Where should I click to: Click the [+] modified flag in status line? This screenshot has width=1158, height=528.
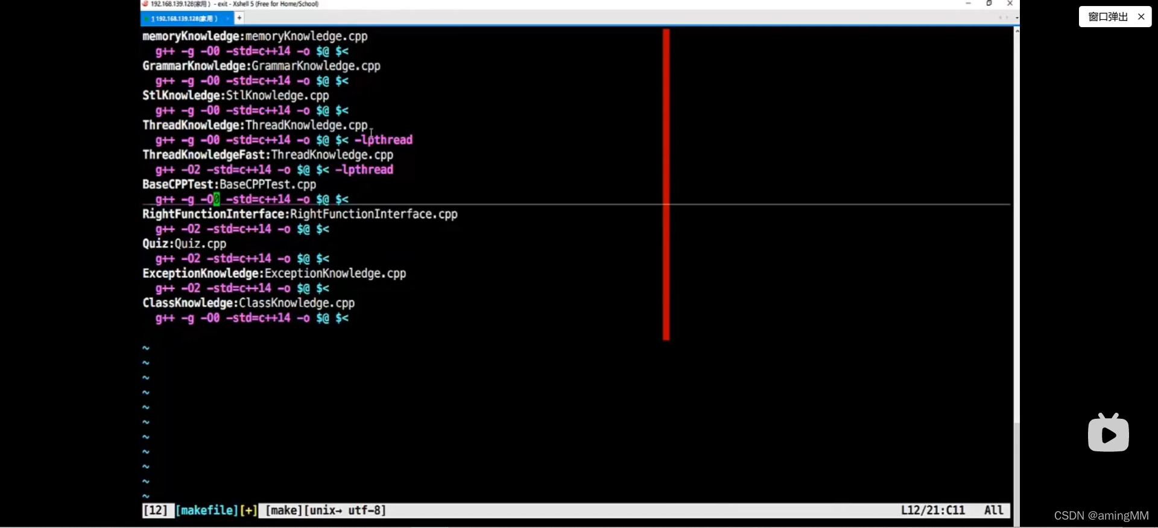click(x=248, y=511)
